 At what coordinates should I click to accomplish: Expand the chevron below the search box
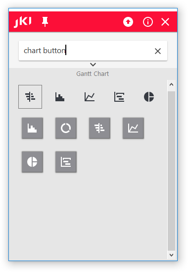pos(93,65)
